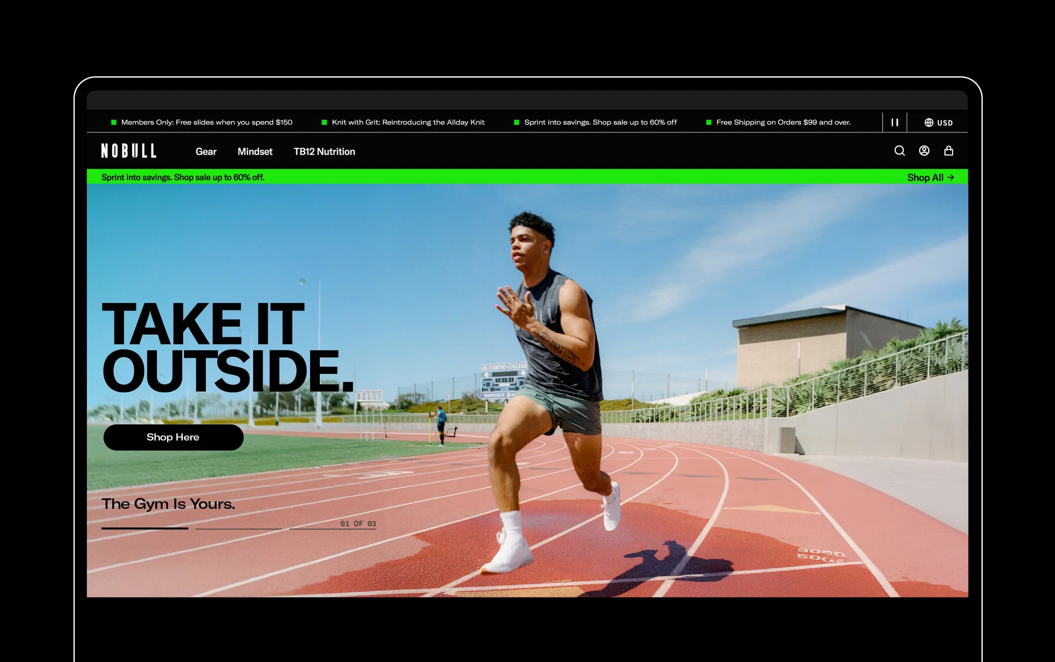
Task: Click the green sale banner text
Action: 182,177
